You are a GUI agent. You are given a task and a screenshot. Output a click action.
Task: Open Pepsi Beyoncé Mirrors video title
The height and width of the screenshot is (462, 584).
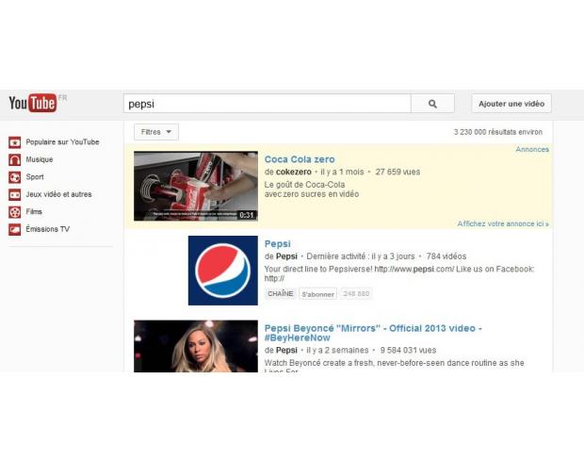373,333
